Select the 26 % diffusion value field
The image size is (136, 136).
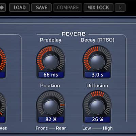[98, 119]
